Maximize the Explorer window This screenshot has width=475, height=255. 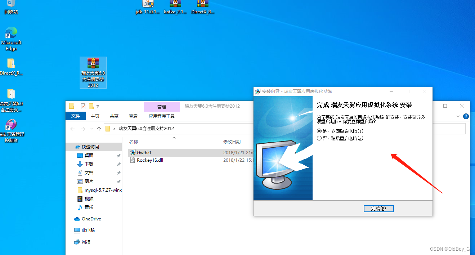tap(445, 106)
